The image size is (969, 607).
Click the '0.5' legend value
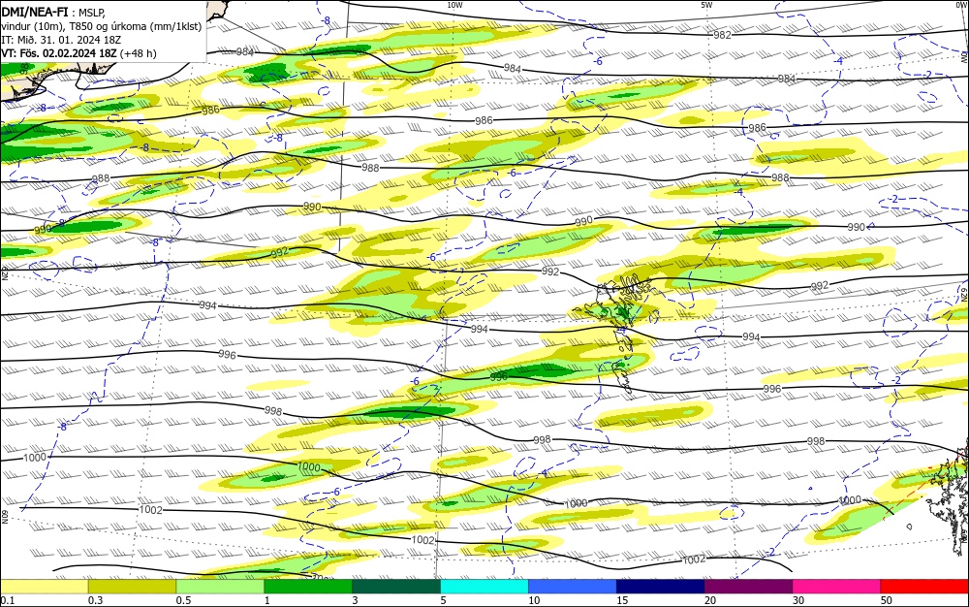[x=183, y=600]
